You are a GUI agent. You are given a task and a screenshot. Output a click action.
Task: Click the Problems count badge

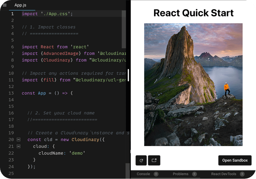click(194, 174)
